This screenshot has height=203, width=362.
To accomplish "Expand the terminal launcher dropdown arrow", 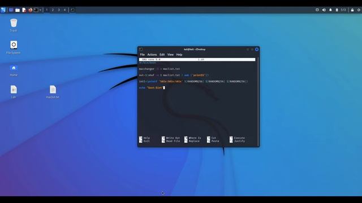I will [40, 10].
